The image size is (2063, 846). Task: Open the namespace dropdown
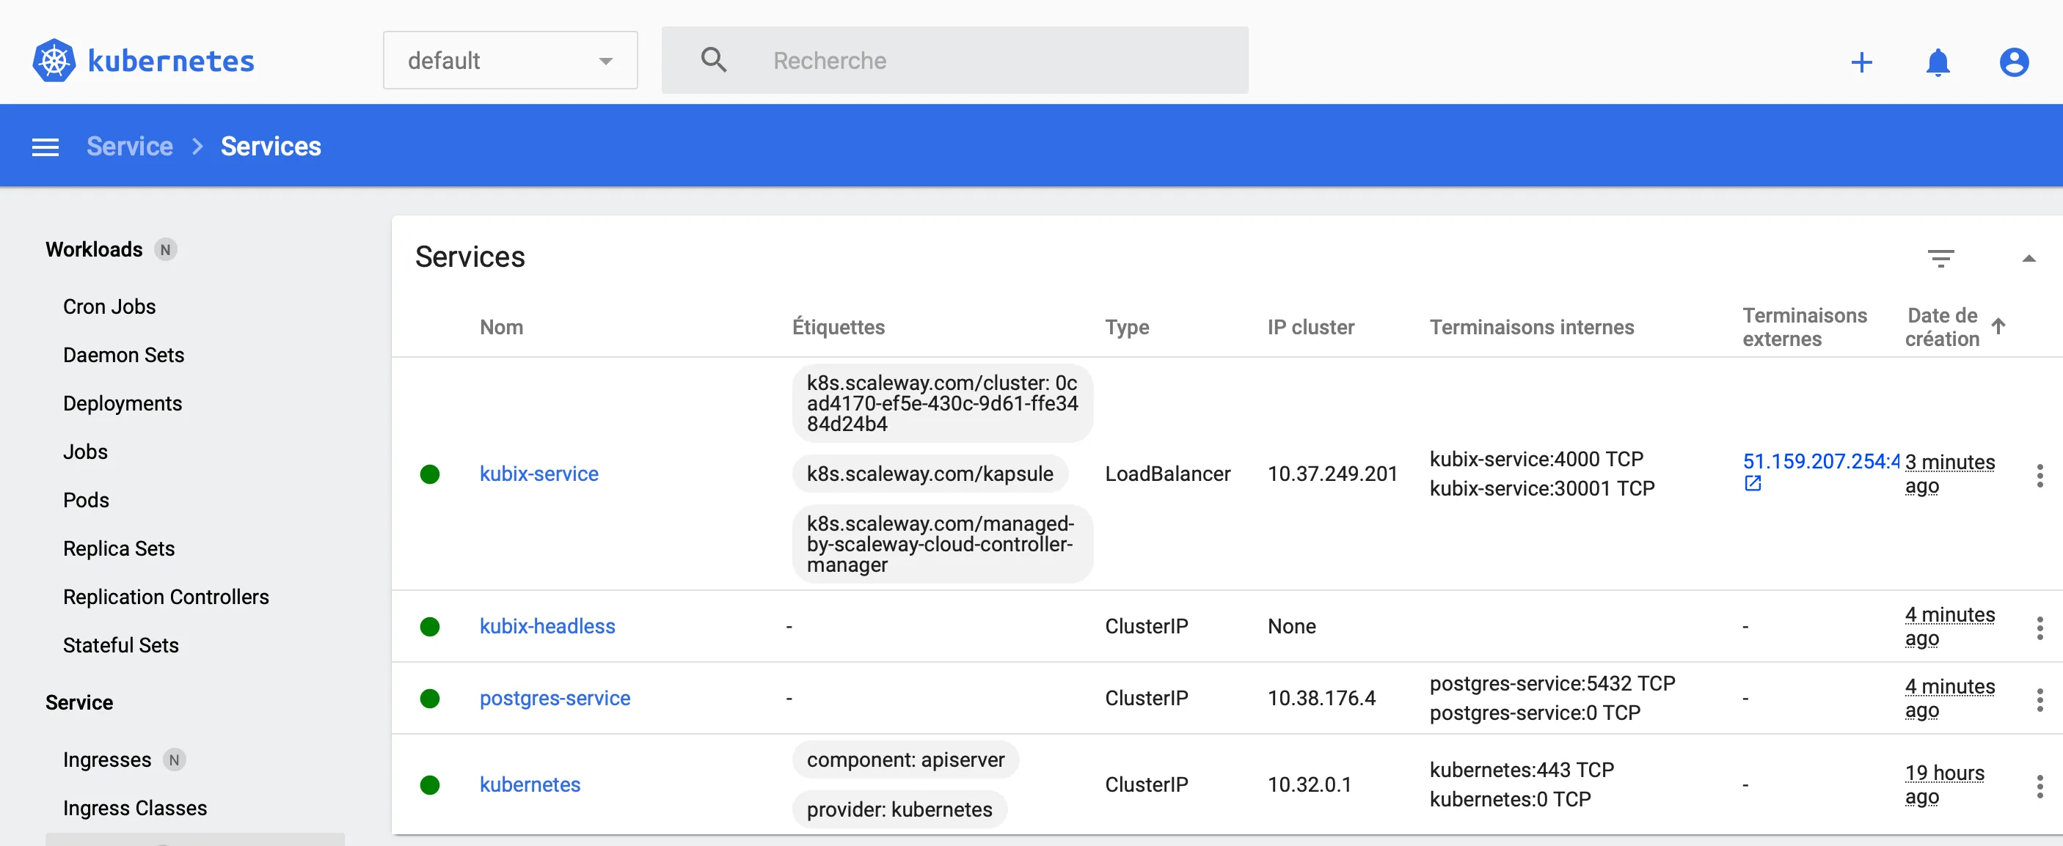click(x=506, y=59)
